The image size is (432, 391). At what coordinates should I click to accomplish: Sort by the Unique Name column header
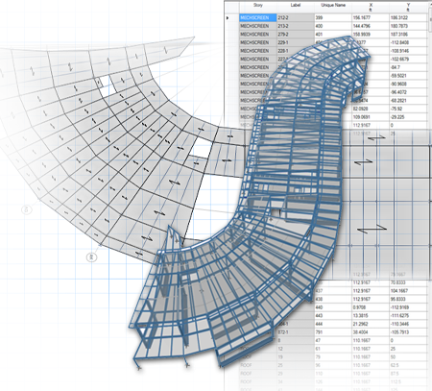(333, 7)
